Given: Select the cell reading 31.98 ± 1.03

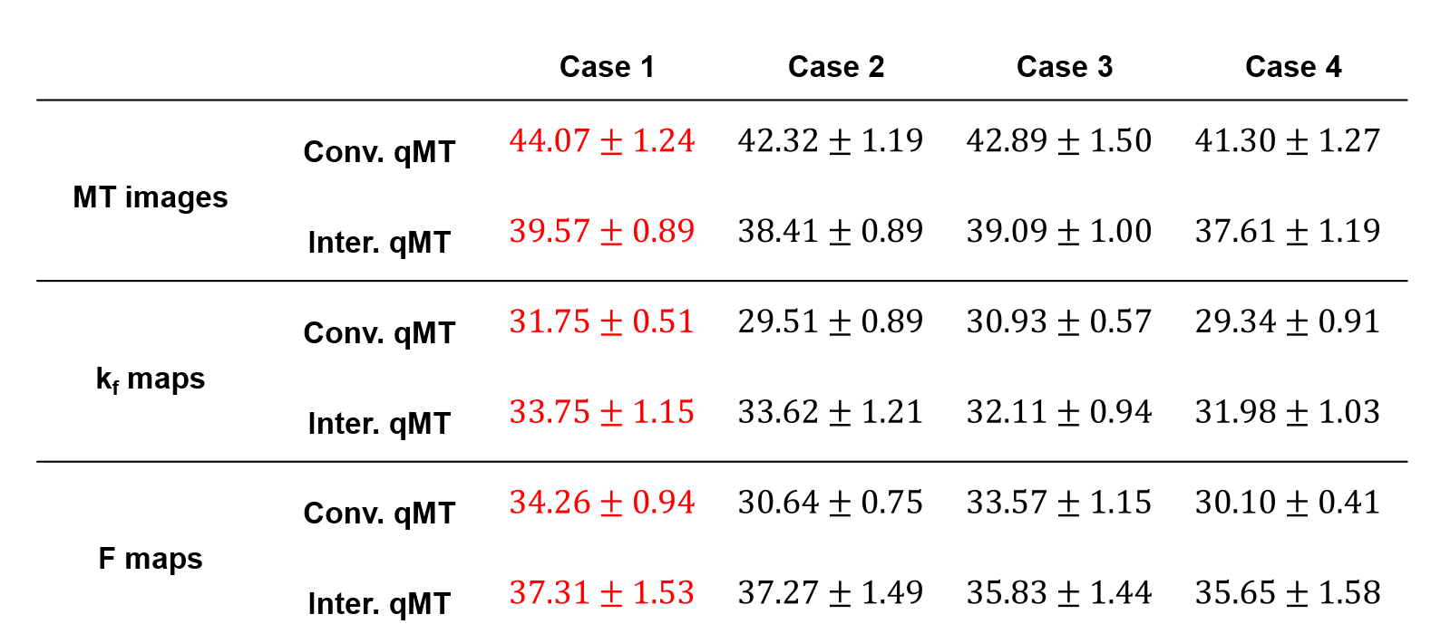Looking at the screenshot, I should 1287,413.
